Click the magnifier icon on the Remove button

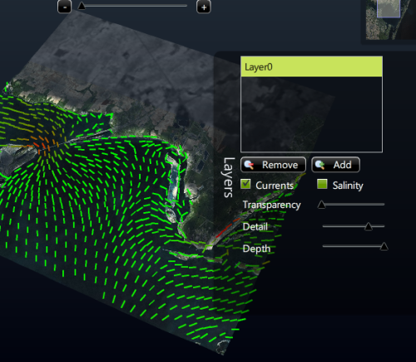pos(249,165)
